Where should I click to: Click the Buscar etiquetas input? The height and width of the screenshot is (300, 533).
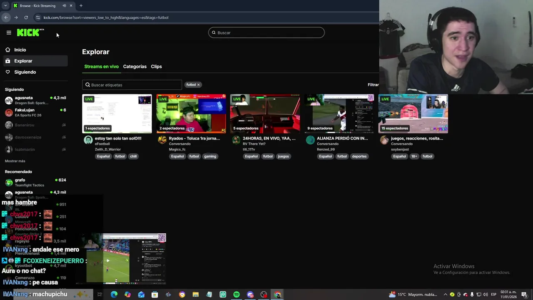tap(132, 85)
